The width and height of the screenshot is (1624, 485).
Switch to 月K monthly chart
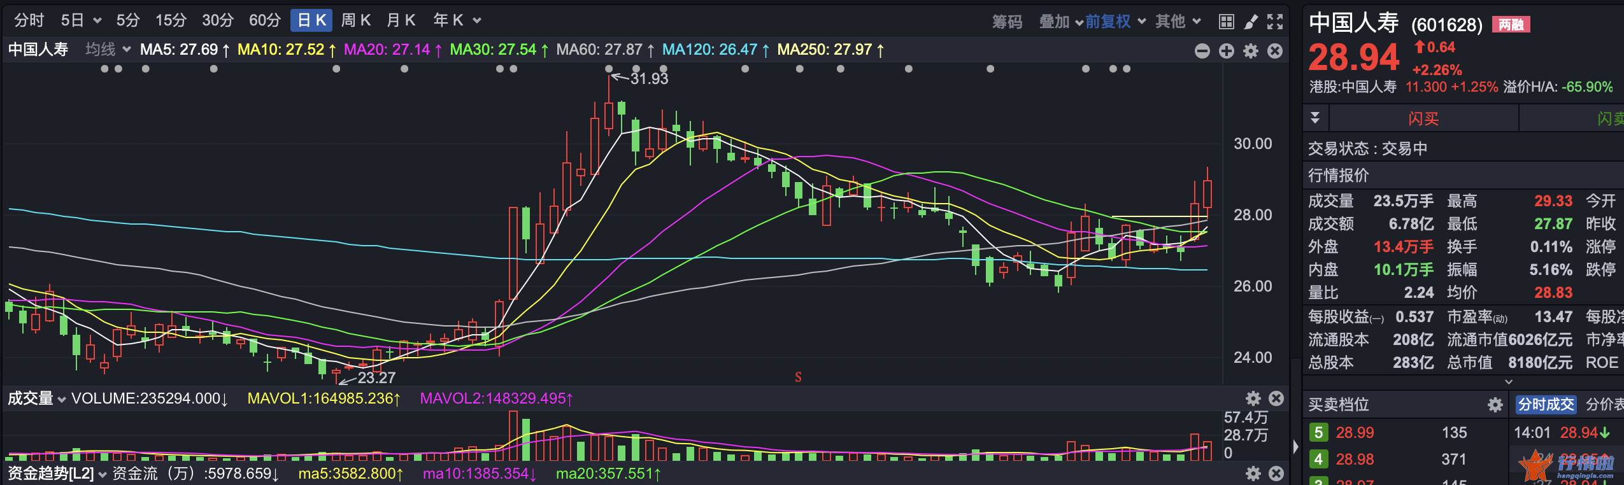pyautogui.click(x=401, y=20)
